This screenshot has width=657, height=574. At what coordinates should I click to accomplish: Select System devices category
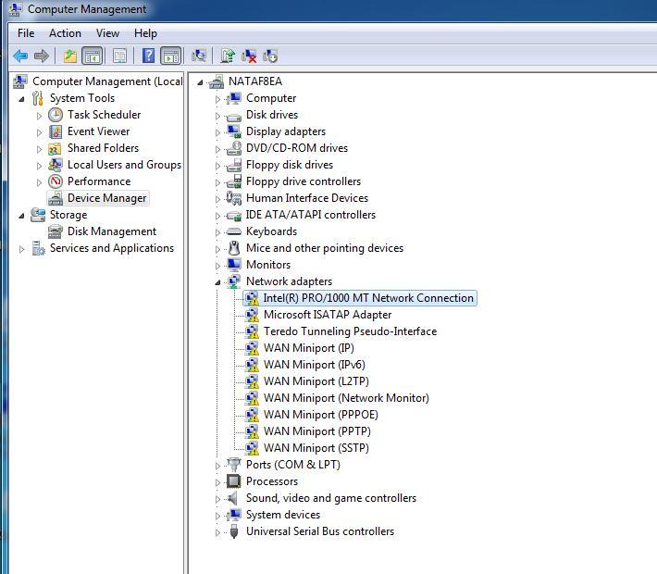click(x=283, y=515)
